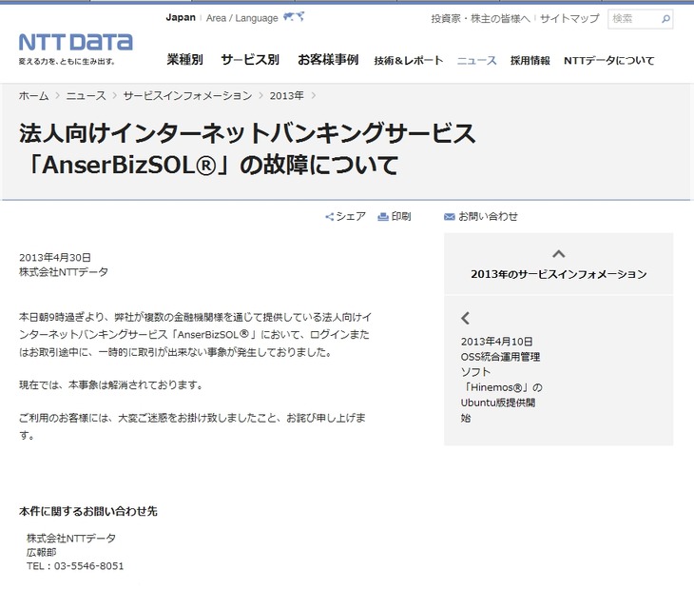The height and width of the screenshot is (590, 694).
Task: Open the Hinemos Ubuntu版 article link
Action: (501, 387)
